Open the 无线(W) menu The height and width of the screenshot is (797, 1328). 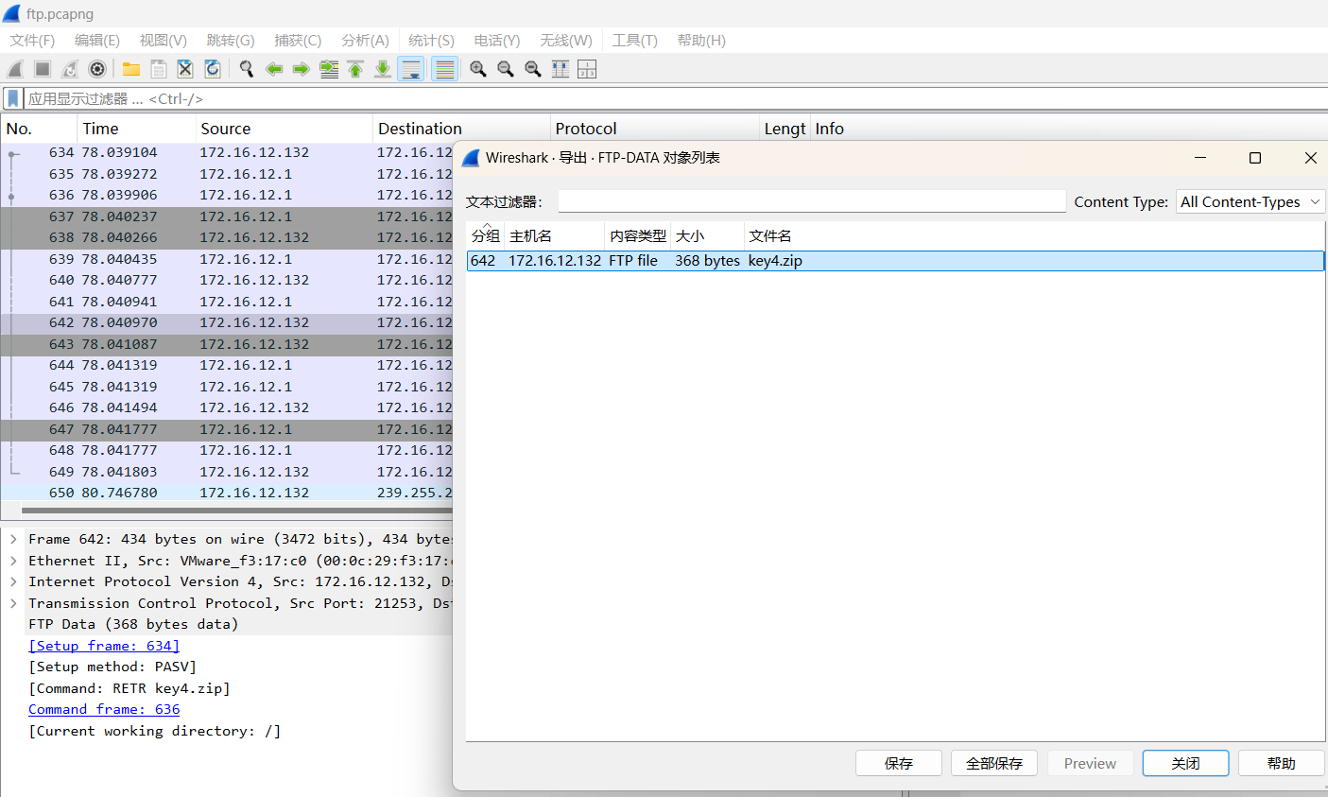point(566,41)
